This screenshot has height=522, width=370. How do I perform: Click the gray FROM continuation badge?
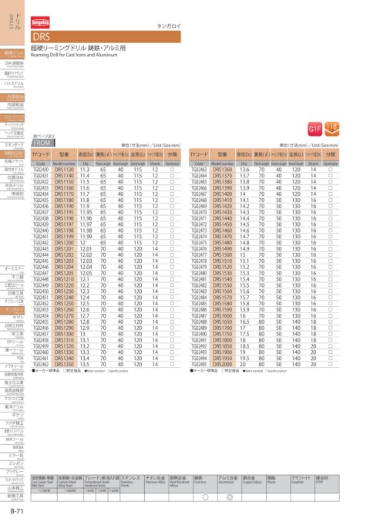(42, 143)
